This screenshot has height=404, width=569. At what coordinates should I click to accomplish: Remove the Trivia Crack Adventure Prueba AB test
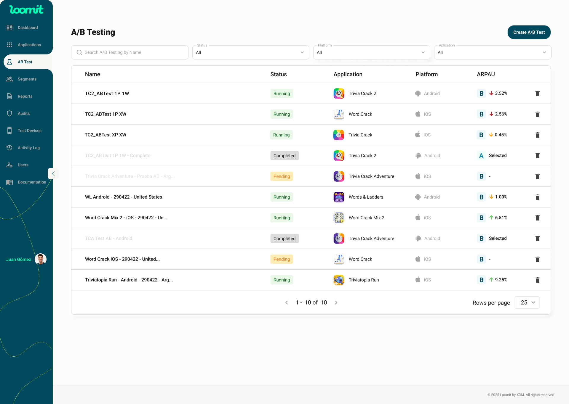tap(538, 176)
